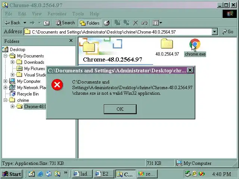Collapse the My Documents tree node
Viewport: 239px width, 179px height.
(x=5, y=56)
